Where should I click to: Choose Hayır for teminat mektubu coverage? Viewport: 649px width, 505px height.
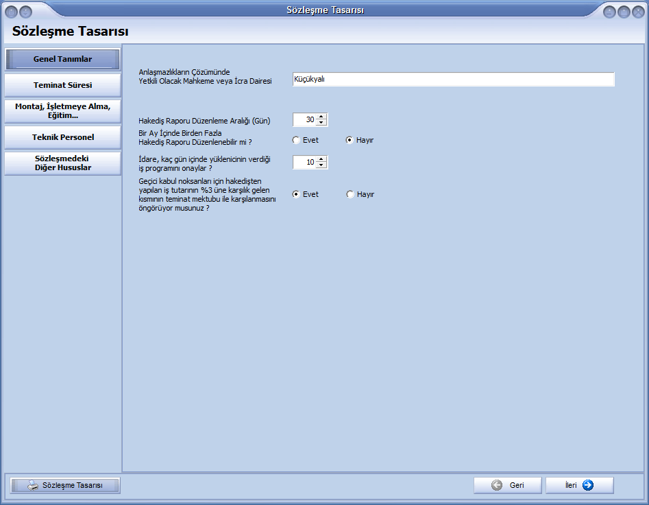point(350,194)
